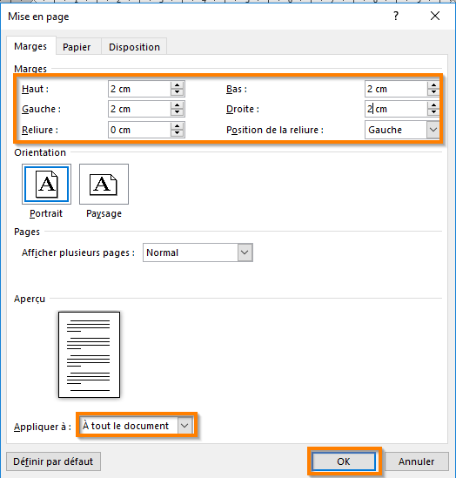Click the Portrait label text

pyautogui.click(x=46, y=213)
